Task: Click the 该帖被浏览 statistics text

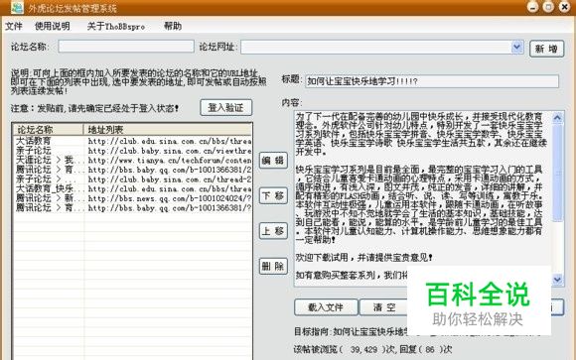Action: [x=372, y=349]
